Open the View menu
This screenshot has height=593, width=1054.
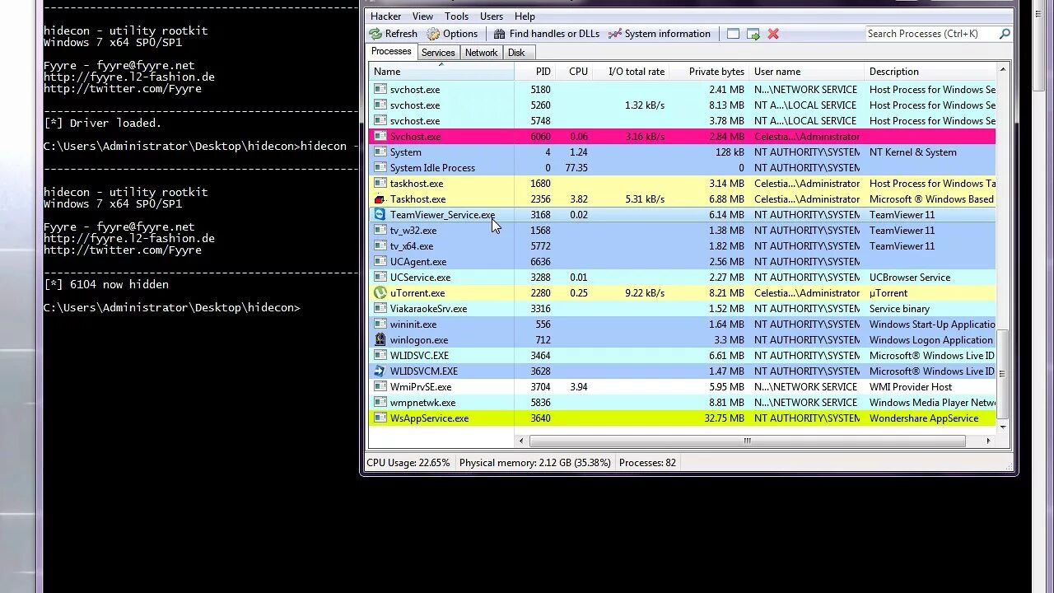click(422, 16)
